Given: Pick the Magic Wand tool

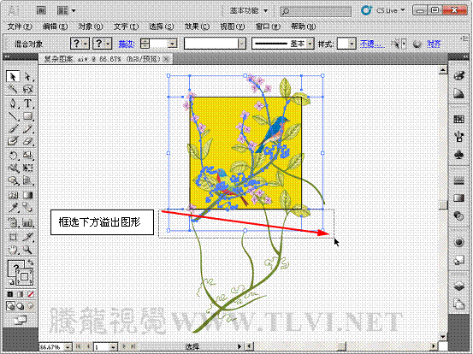Looking at the screenshot, I should pos(13,89).
